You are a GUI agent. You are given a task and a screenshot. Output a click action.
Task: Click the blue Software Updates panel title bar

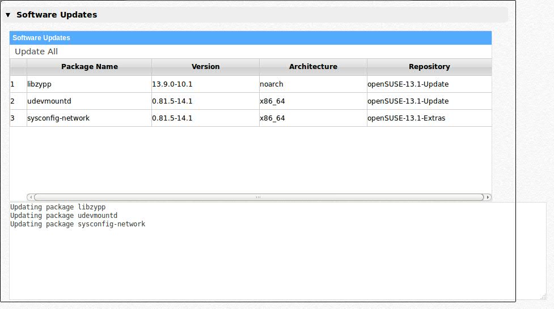pos(250,38)
